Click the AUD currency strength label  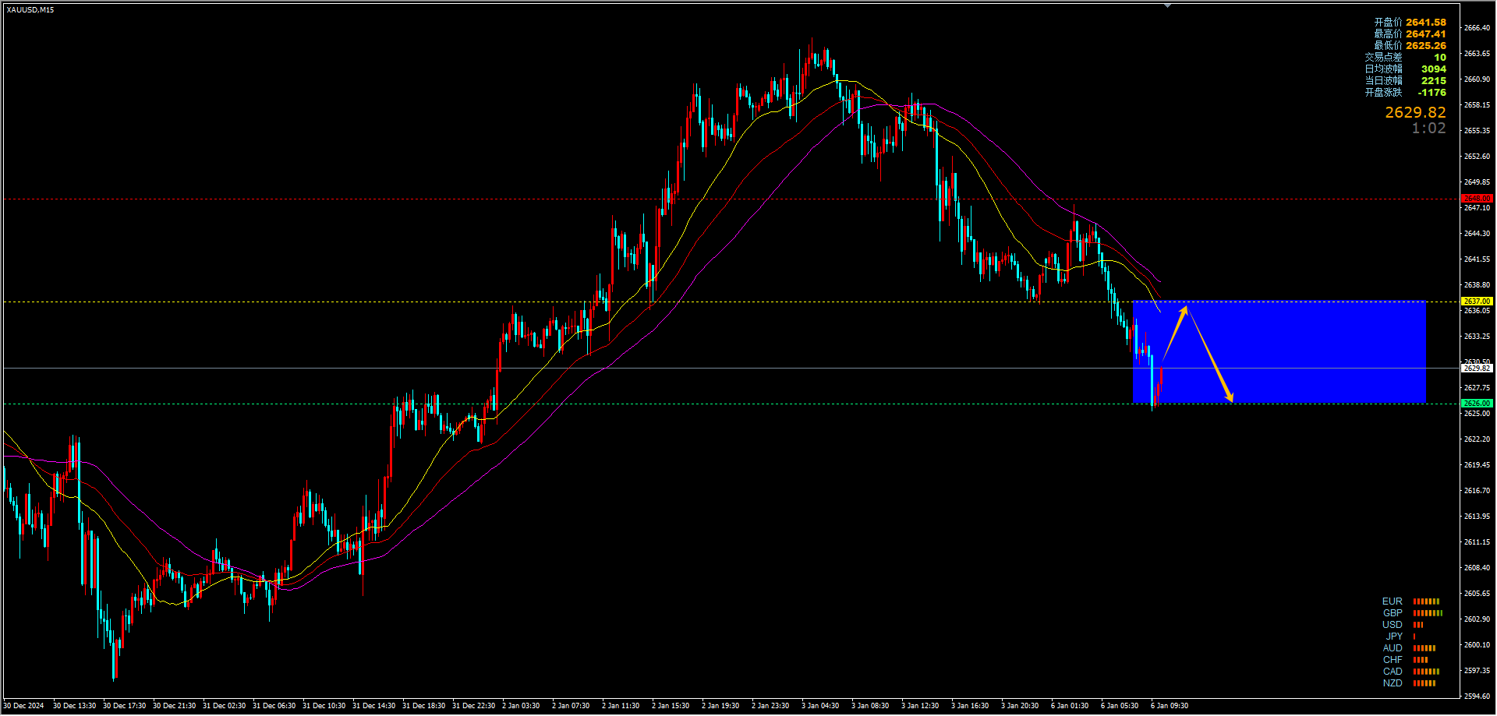1392,648
